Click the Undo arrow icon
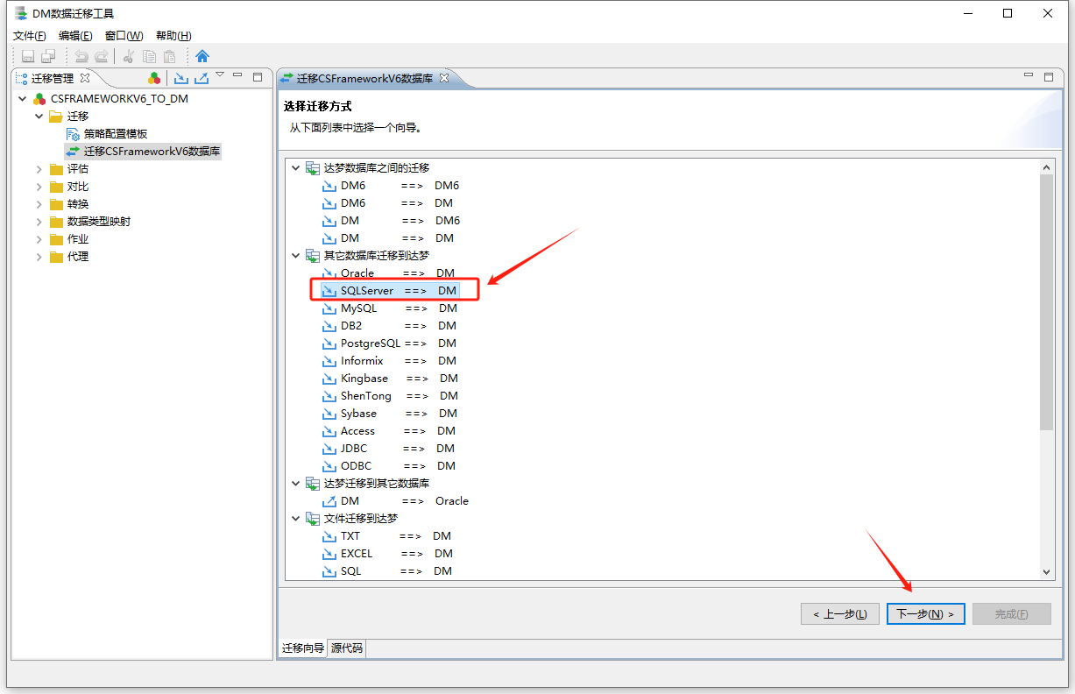Image resolution: width=1075 pixels, height=694 pixels. pyautogui.click(x=81, y=56)
